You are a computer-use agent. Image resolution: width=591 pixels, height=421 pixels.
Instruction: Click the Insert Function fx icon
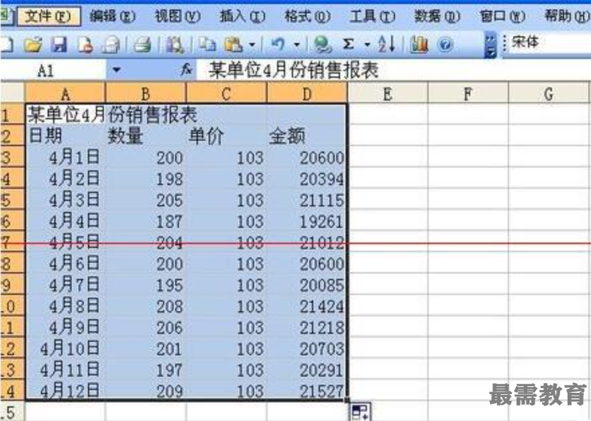point(186,69)
